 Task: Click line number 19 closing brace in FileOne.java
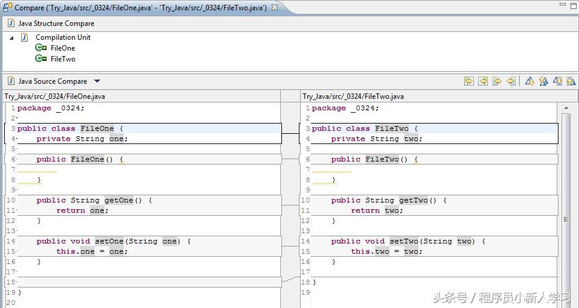pyautogui.click(x=19, y=292)
